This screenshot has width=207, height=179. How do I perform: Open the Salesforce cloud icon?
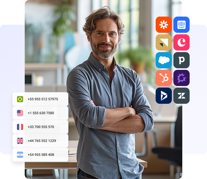point(164,60)
